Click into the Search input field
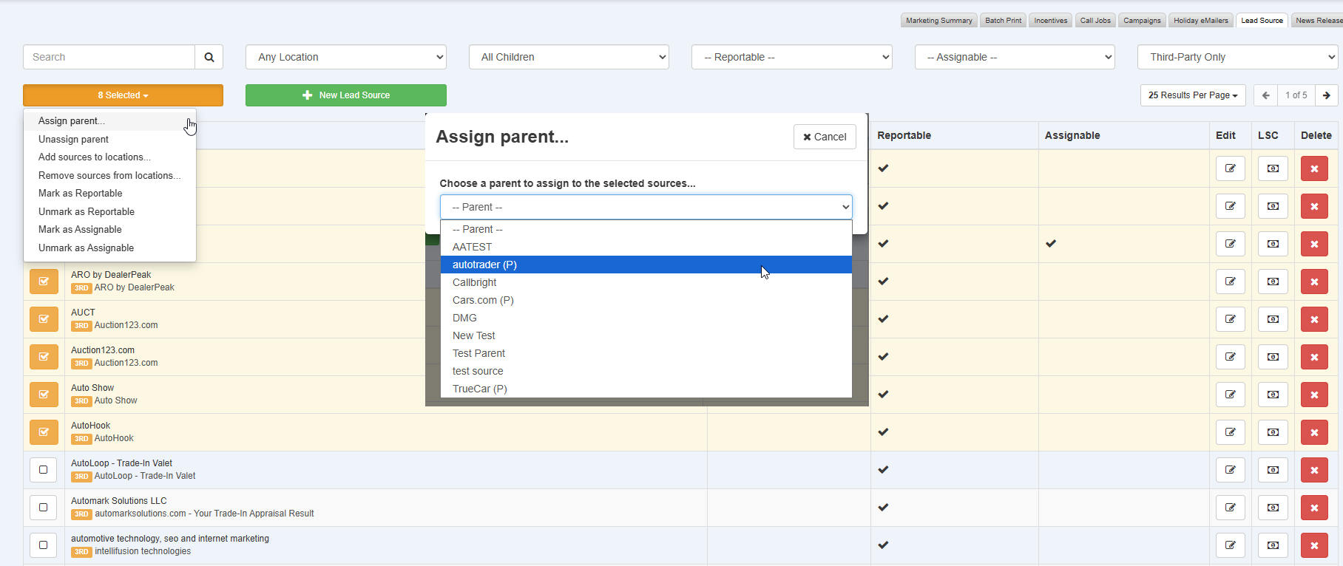This screenshot has height=566, width=1343. [109, 57]
